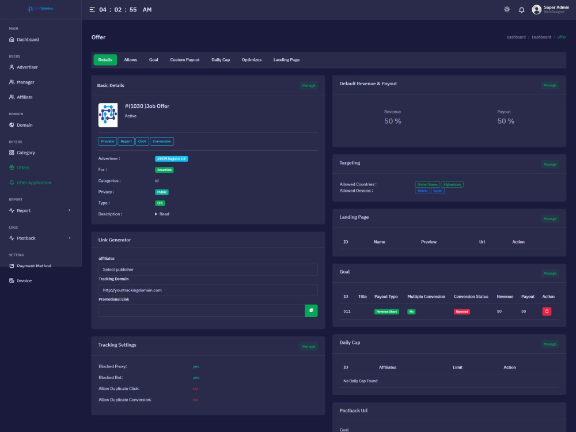576x432 pixels.
Task: Switch theme with the sun icon
Action: pos(507,10)
